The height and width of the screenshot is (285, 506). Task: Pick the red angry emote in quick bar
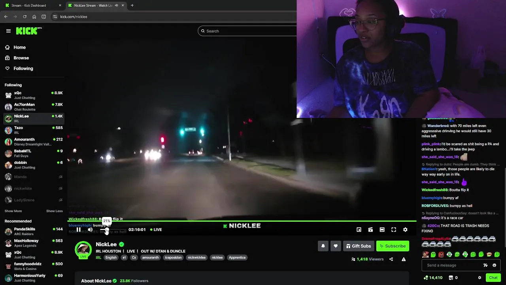[x=441, y=255]
